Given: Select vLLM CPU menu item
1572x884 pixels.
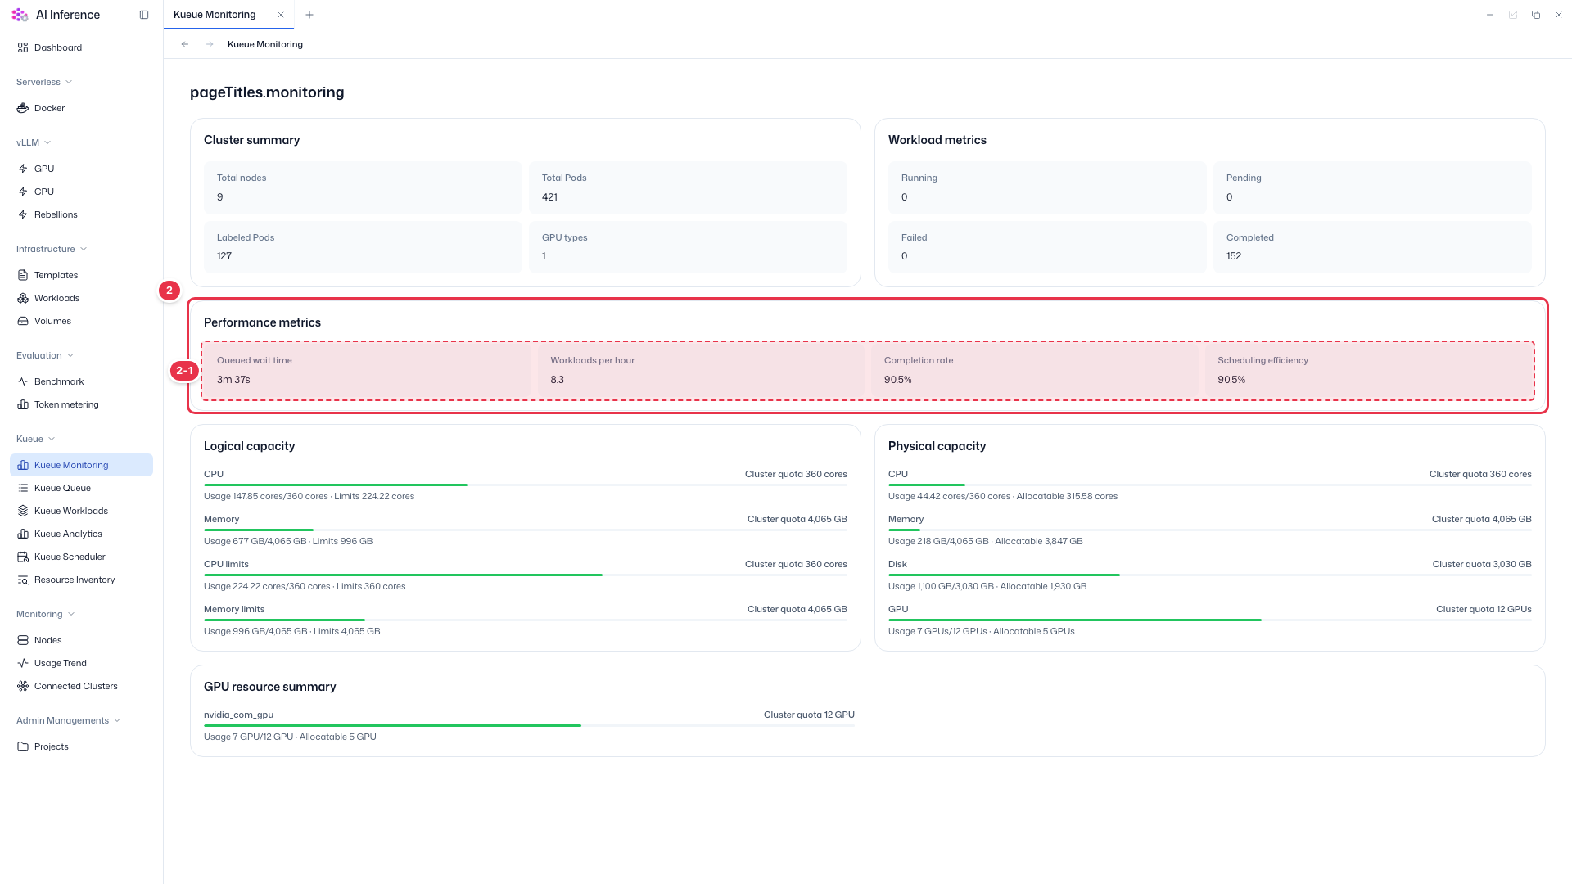Looking at the screenshot, I should tap(81, 192).
